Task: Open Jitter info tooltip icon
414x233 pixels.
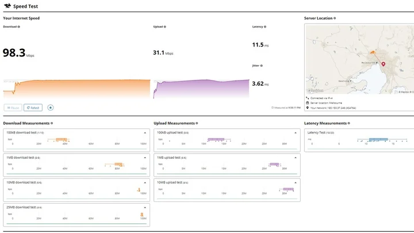Action: click(x=262, y=66)
